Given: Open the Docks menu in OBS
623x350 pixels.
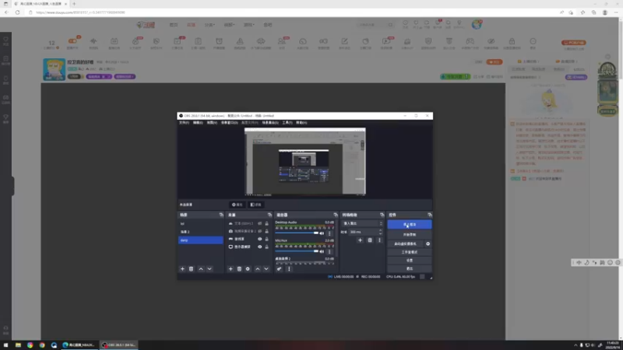Looking at the screenshot, I should (x=229, y=123).
